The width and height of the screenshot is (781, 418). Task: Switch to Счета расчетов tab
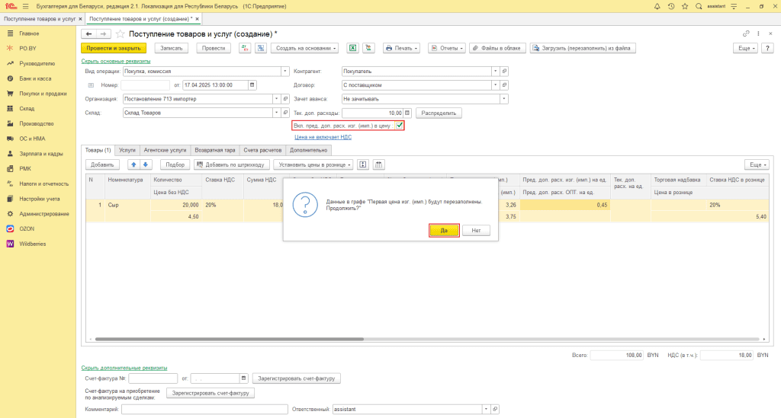(x=262, y=150)
